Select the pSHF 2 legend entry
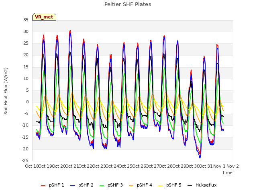Viewport: 257px width, 193px height. pyautogui.click(x=82, y=185)
